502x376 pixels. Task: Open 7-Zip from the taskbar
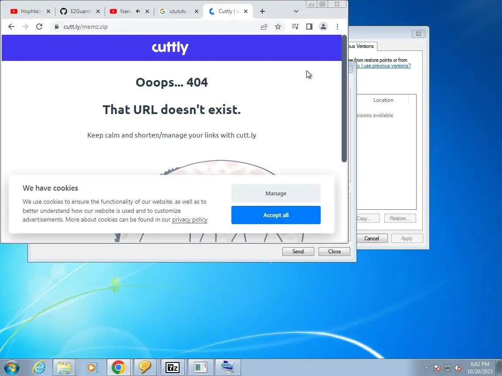coord(173,367)
